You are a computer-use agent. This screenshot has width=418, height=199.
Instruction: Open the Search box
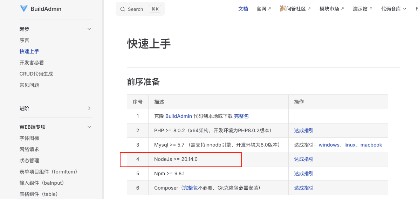[140, 9]
